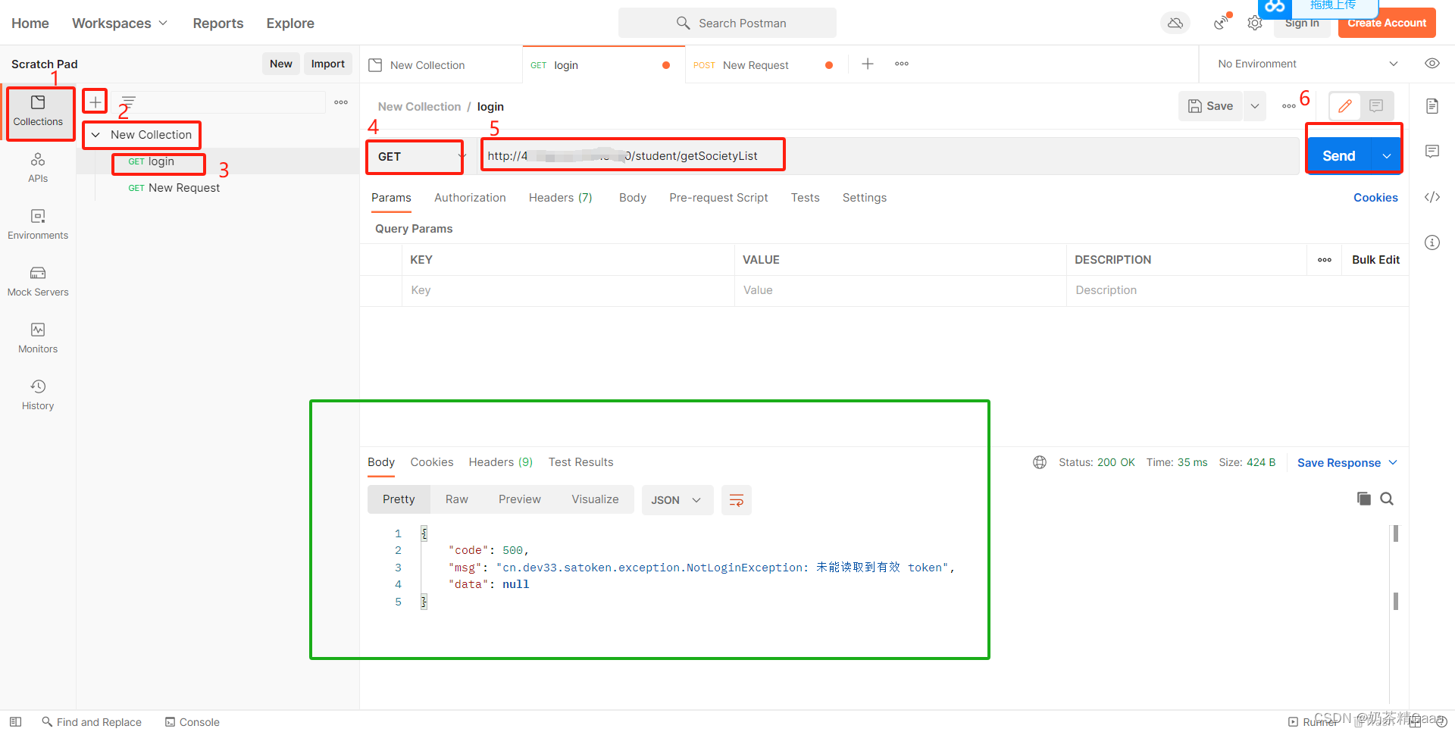
Task: Click the blue Send button
Action: (1339, 156)
